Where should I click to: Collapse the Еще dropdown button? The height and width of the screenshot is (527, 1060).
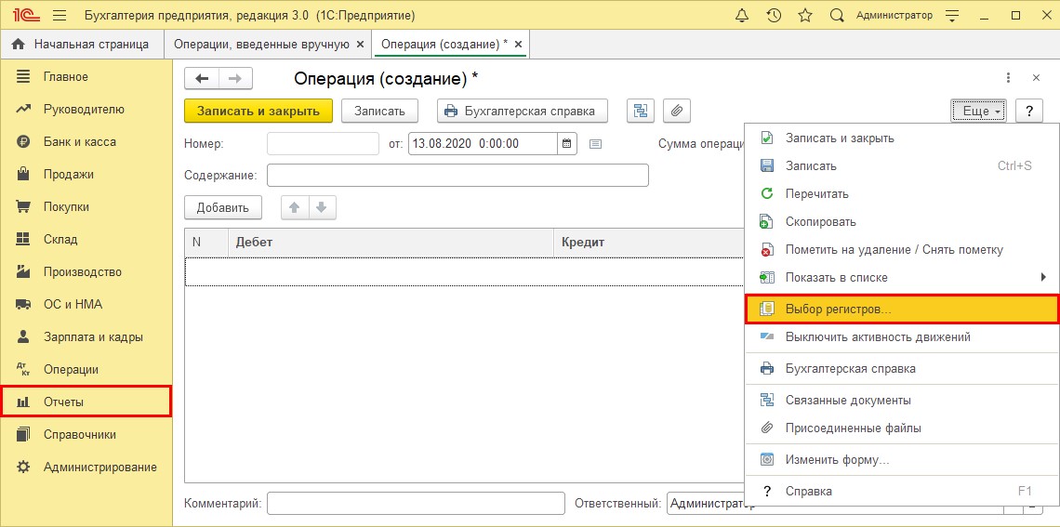click(979, 111)
